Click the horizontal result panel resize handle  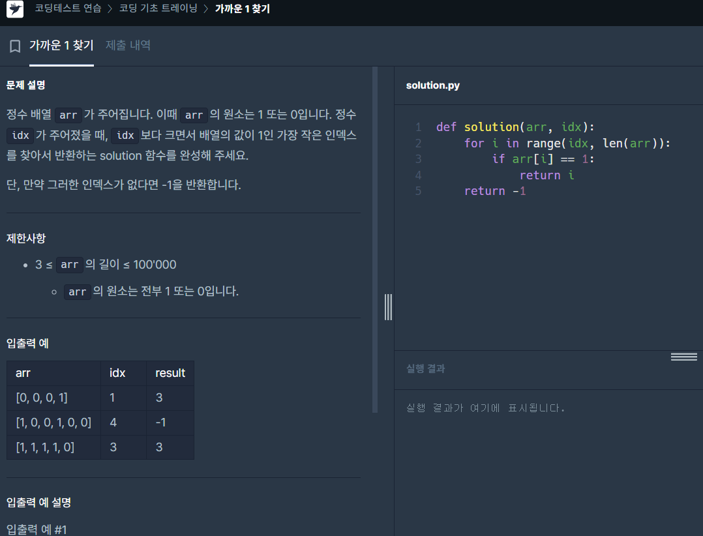[x=683, y=357]
